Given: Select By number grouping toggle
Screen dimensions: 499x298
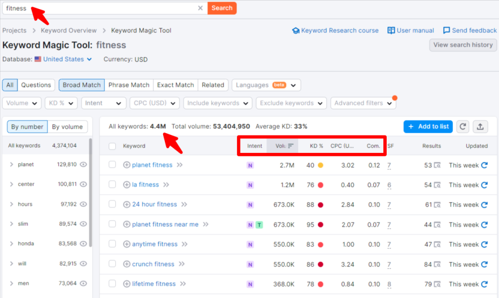Looking at the screenshot, I should tap(27, 126).
